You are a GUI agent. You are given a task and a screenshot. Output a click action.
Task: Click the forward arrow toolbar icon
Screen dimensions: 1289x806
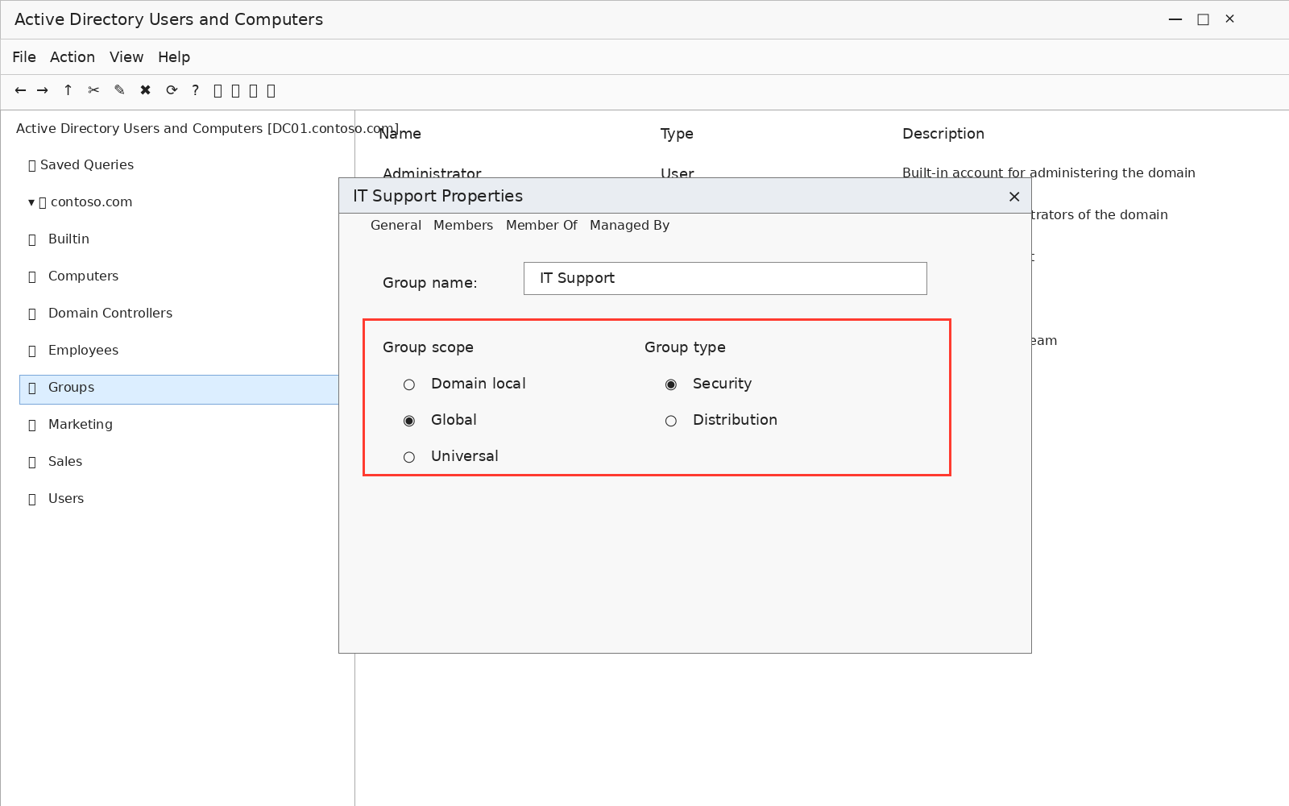tap(43, 90)
